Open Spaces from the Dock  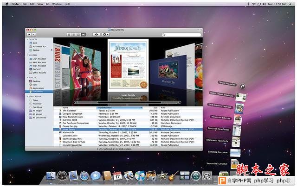[x=185, y=176]
